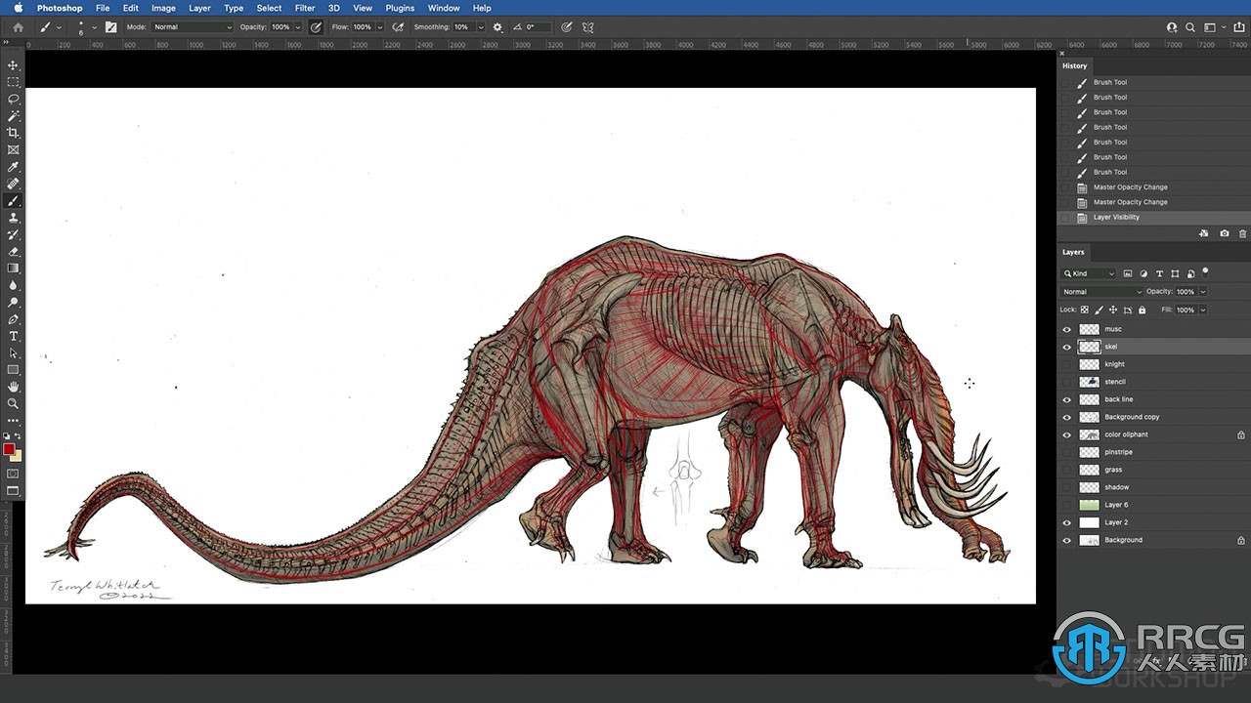Open brush Opacity slider dropdown

tap(299, 27)
